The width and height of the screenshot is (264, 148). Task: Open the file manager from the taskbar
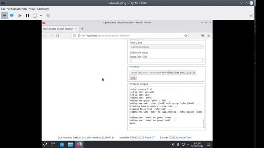click(x=71, y=144)
